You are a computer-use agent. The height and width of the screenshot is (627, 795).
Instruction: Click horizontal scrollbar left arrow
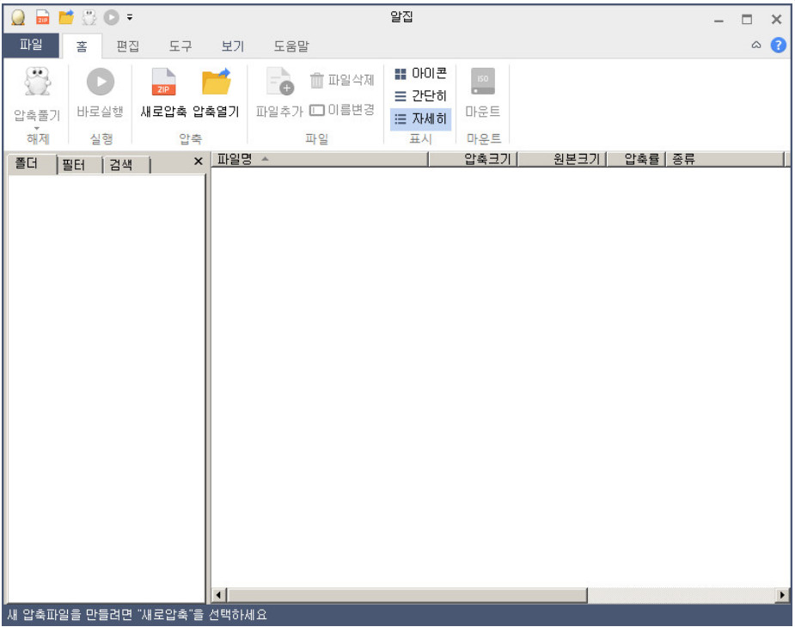tap(219, 595)
